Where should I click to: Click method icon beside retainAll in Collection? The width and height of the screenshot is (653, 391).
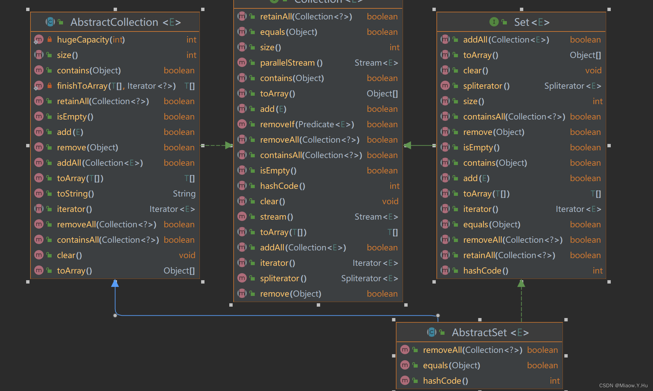242,16
